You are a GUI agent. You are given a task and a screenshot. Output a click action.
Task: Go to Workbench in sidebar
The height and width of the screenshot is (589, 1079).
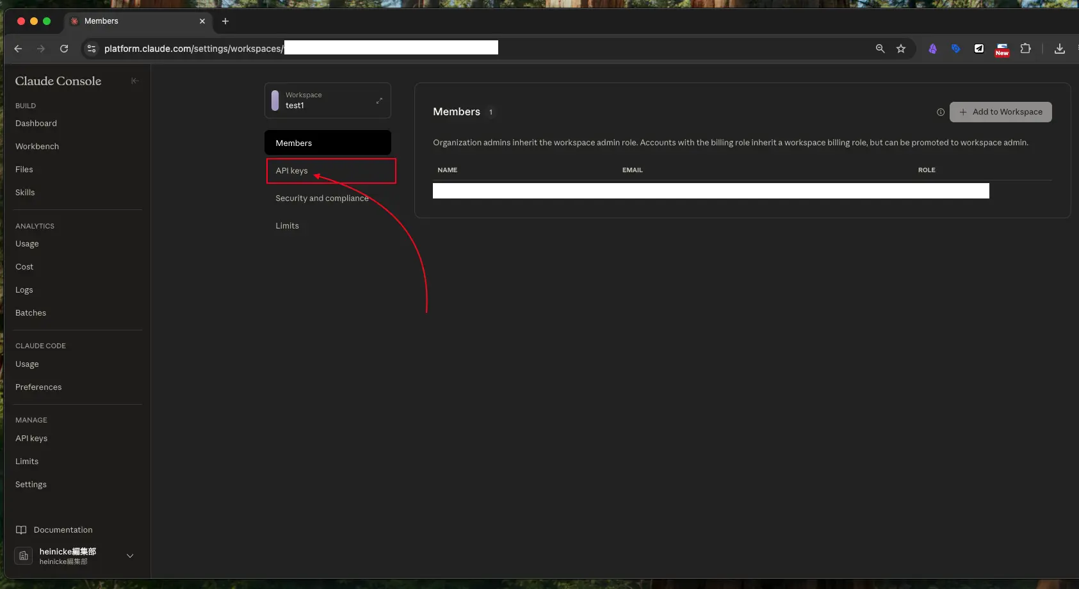pos(37,147)
